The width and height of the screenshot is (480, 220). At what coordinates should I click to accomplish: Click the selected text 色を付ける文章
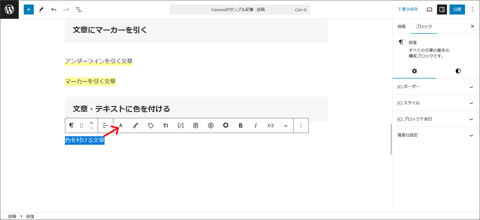[x=85, y=140]
